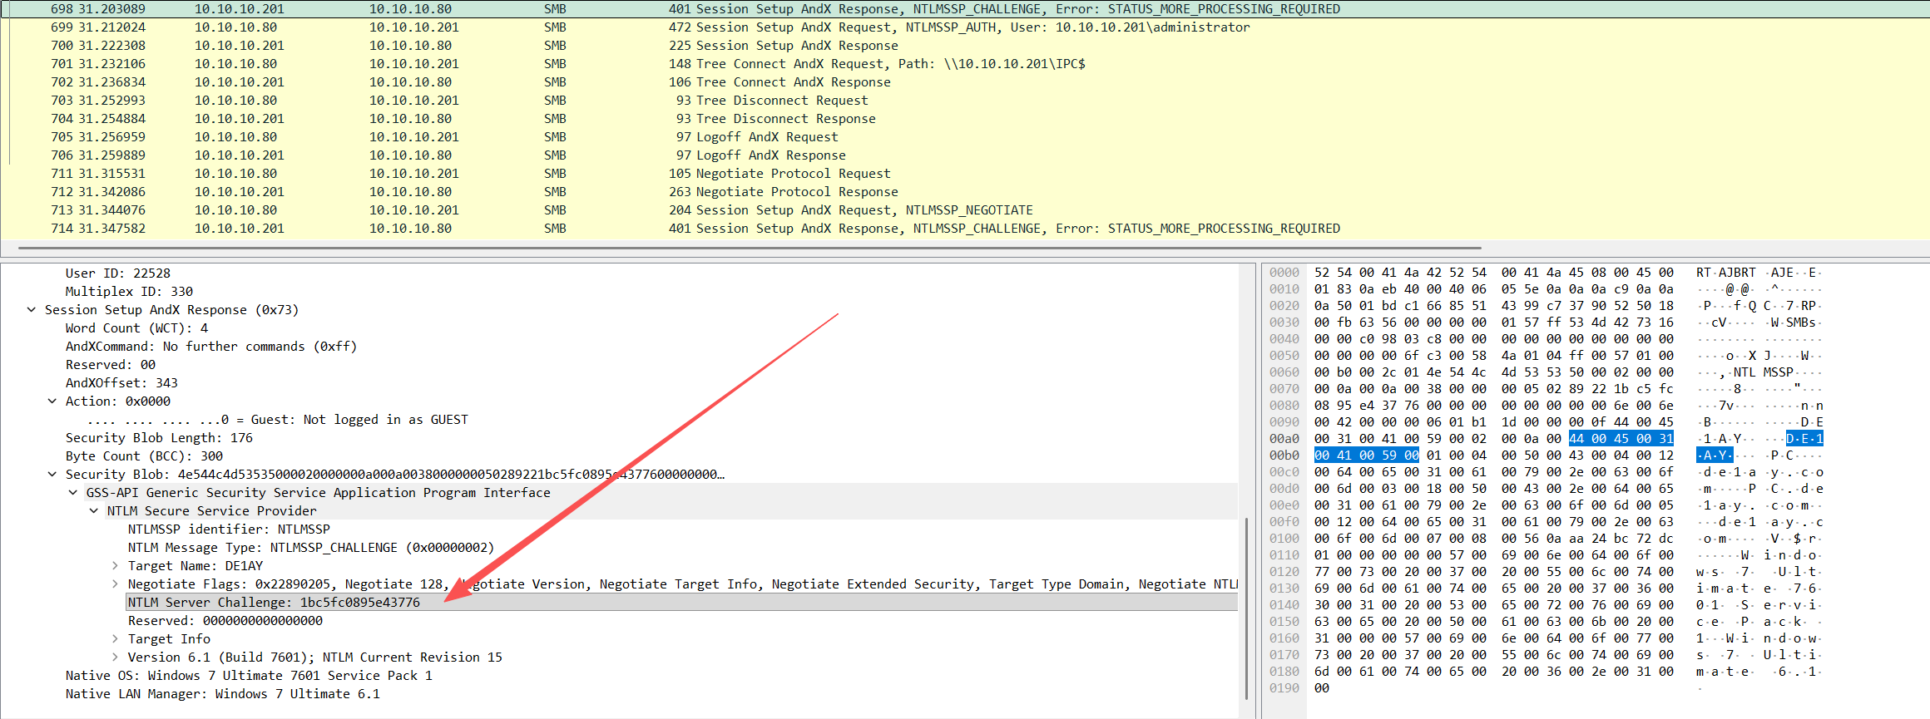Collapse the Security Blob field
1930x719 pixels.
click(x=52, y=475)
